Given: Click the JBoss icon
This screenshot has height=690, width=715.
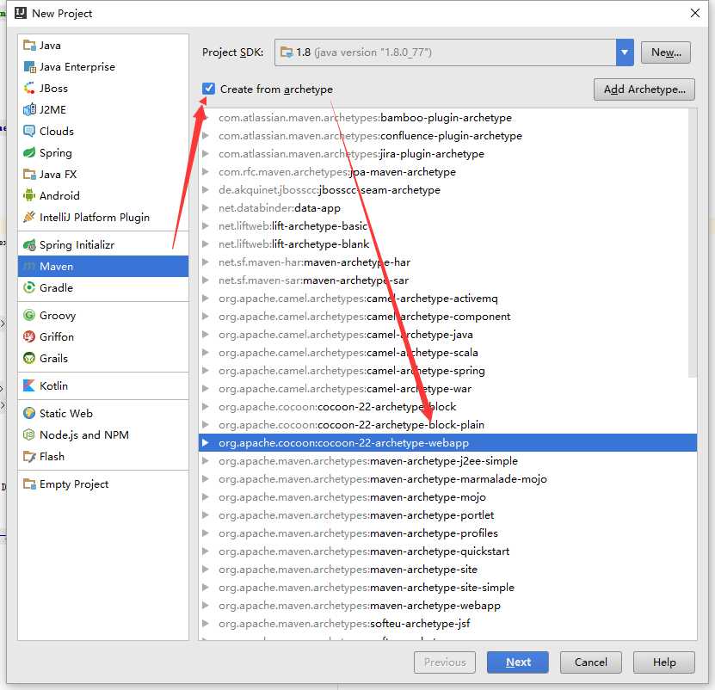Looking at the screenshot, I should coord(29,88).
